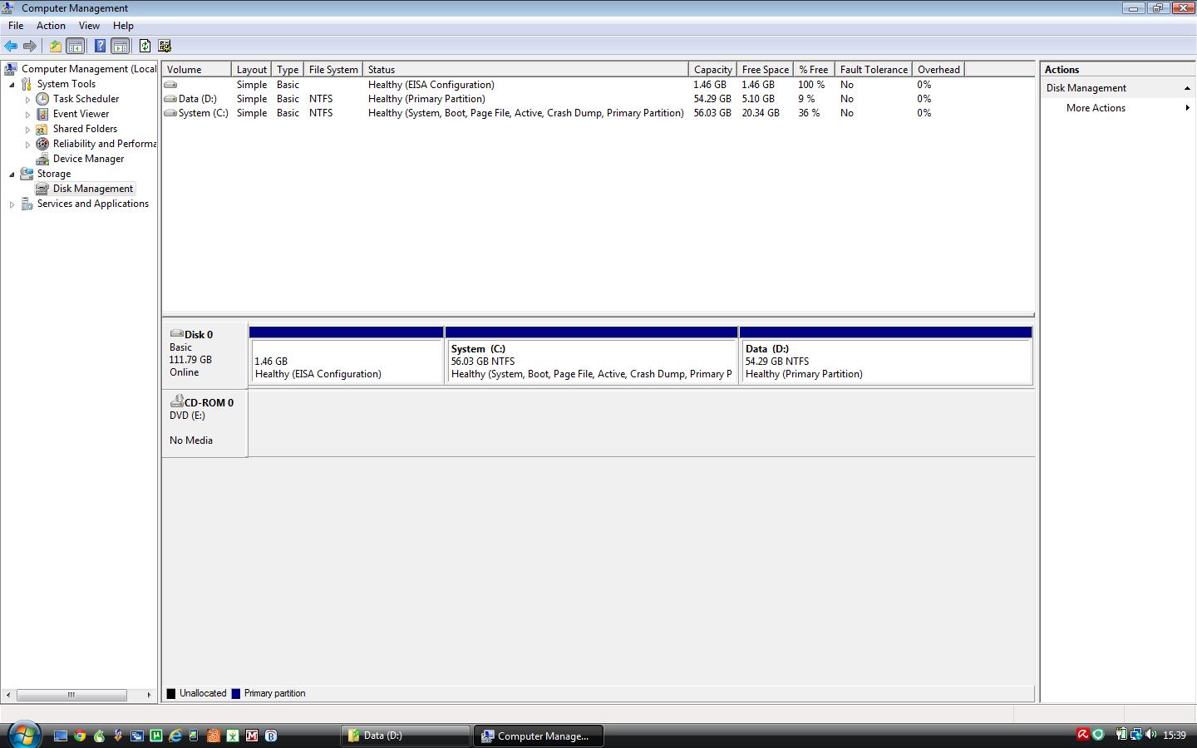1197x748 pixels.
Task: Open disk settings via the rightmost toolbar icon
Action: [x=165, y=46]
